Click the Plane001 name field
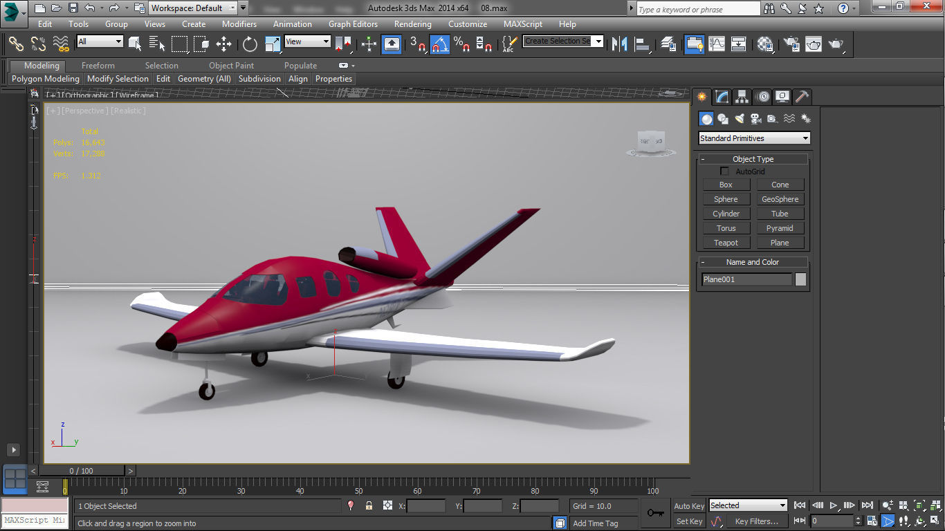 [746, 279]
